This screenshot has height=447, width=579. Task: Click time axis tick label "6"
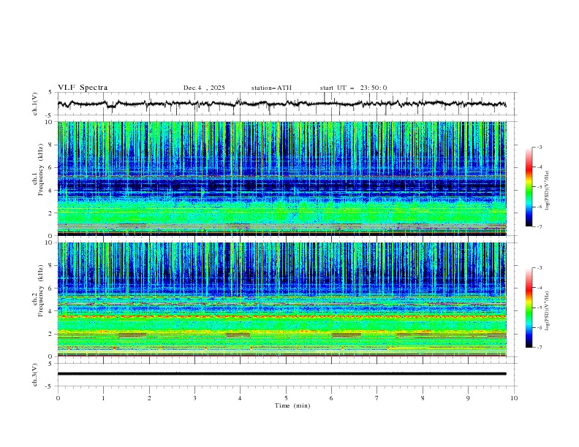[x=332, y=398]
